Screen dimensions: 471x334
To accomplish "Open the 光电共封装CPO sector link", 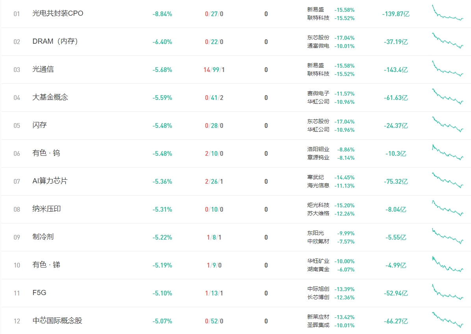I will tap(58, 13).
